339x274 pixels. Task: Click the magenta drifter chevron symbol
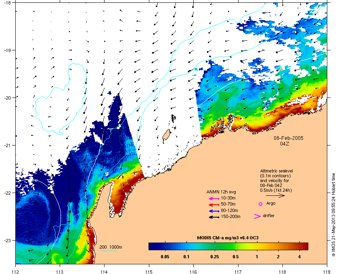257,216
